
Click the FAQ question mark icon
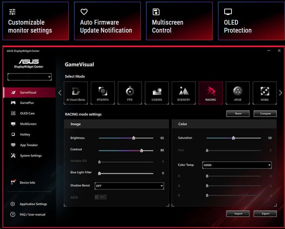tap(13, 215)
